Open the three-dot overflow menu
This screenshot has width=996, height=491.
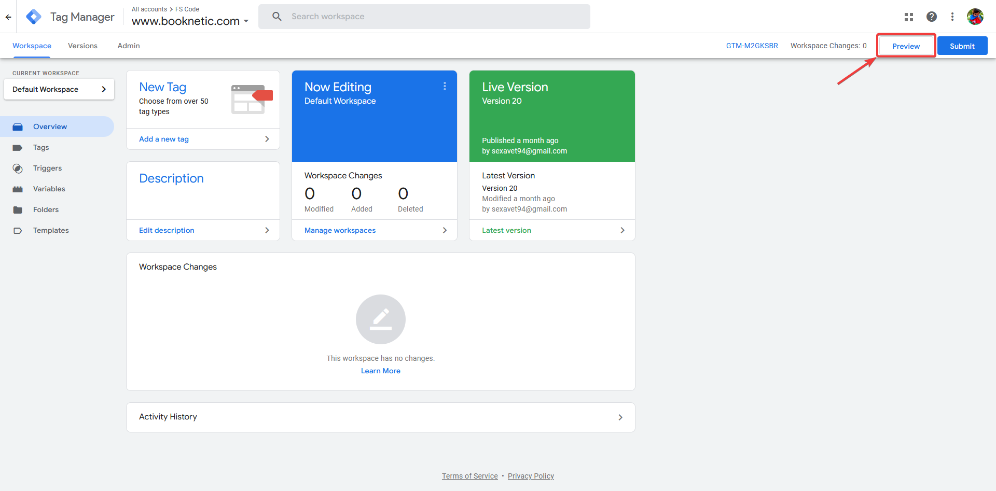(x=952, y=16)
